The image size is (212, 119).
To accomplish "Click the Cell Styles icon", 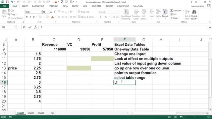I will 144,12.
